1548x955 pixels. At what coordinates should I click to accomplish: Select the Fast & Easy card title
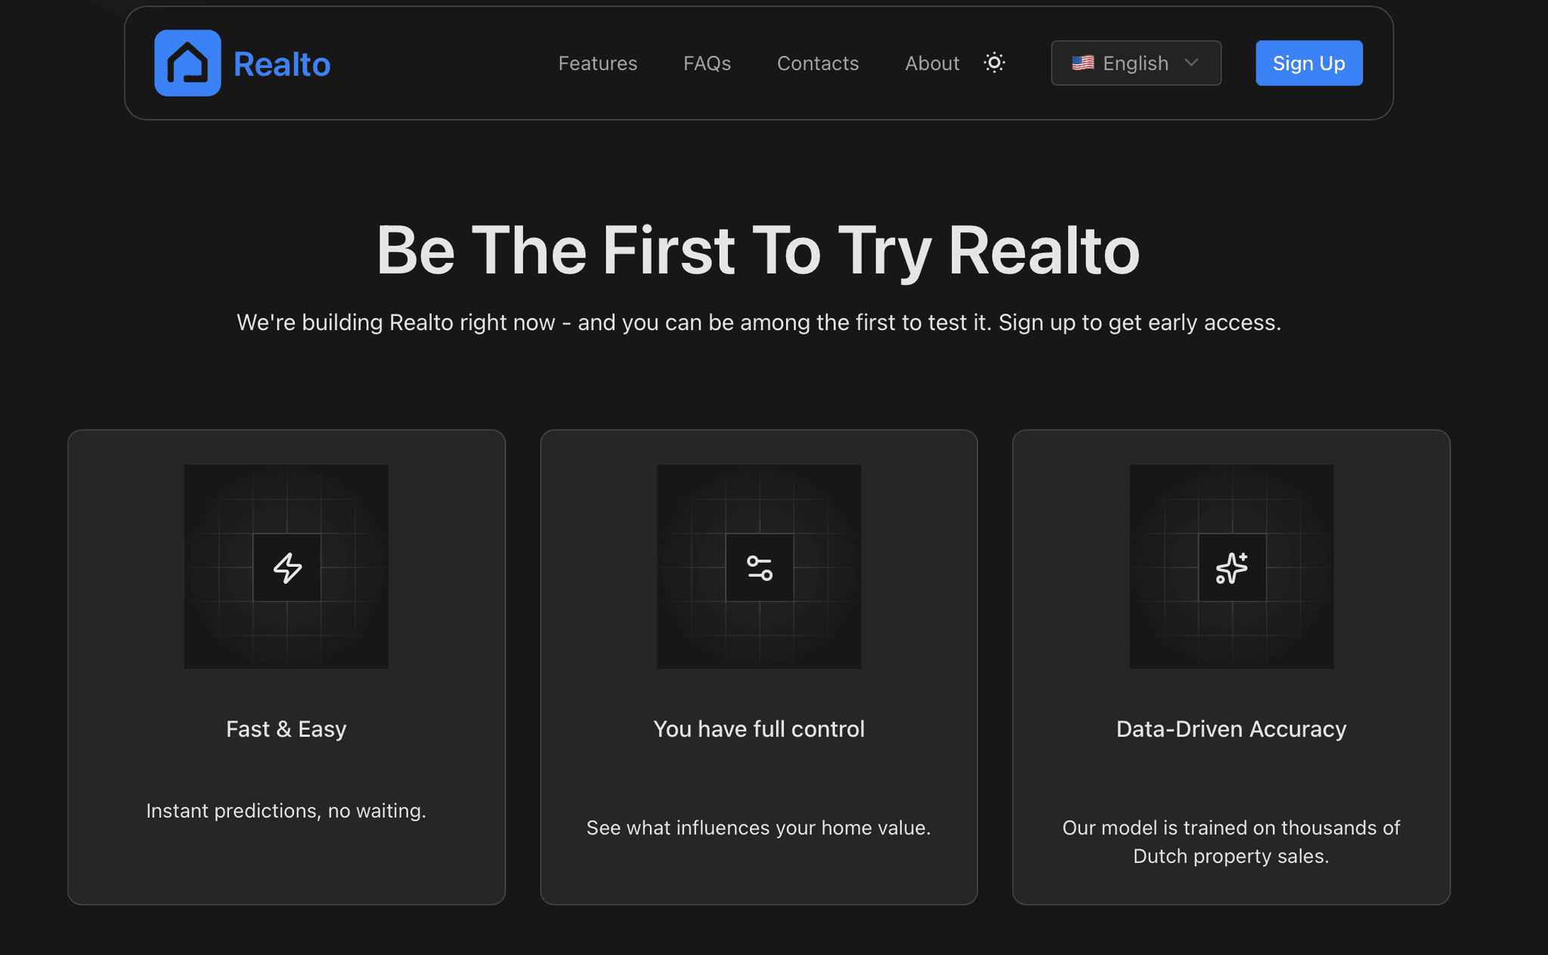pos(286,729)
